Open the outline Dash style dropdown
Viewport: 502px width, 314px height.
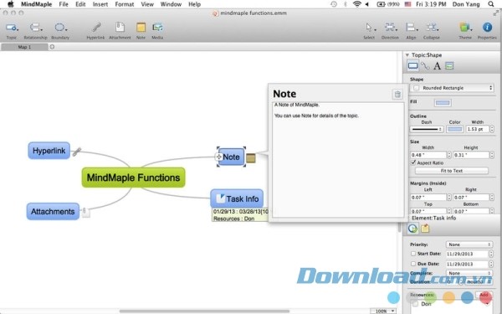(x=427, y=129)
